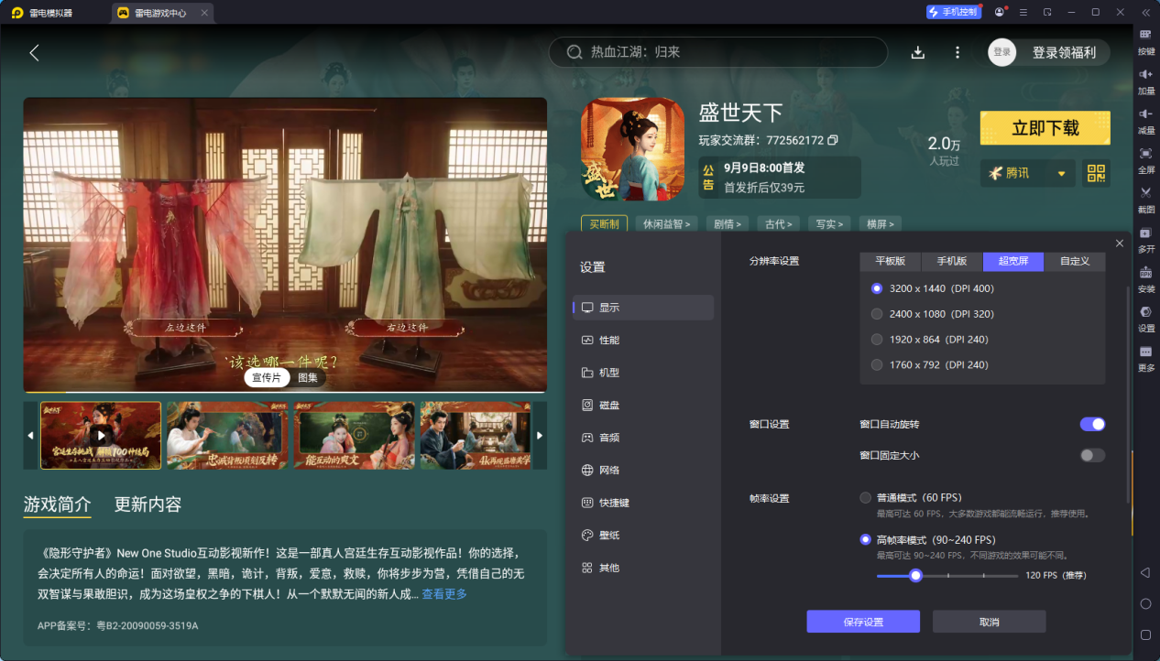Open the account icon in the title bar
The image size is (1160, 661).
point(1000,12)
